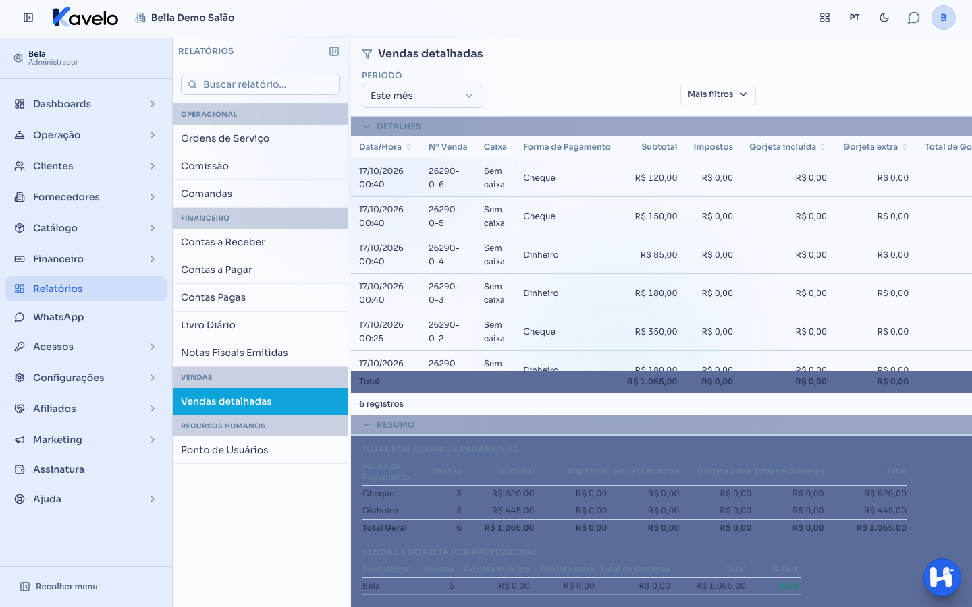The width and height of the screenshot is (972, 607).
Task: Collapse the DETALHES section
Action: pyautogui.click(x=367, y=127)
